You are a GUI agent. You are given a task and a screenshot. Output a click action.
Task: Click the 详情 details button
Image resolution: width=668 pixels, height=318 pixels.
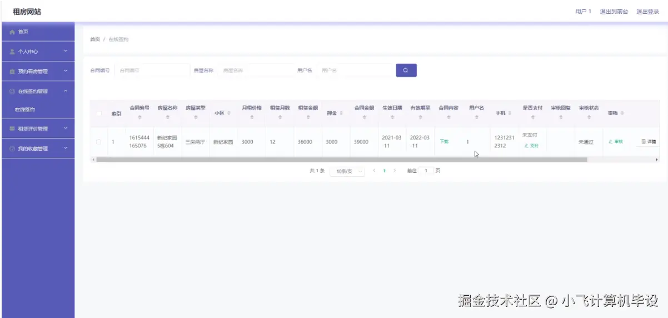[x=649, y=142]
